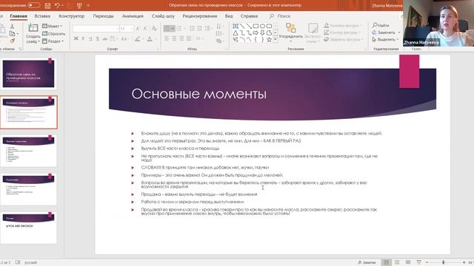Viewport: 474px width, 266px height.
Task: Switch to the Переходы tab
Action: click(x=104, y=16)
